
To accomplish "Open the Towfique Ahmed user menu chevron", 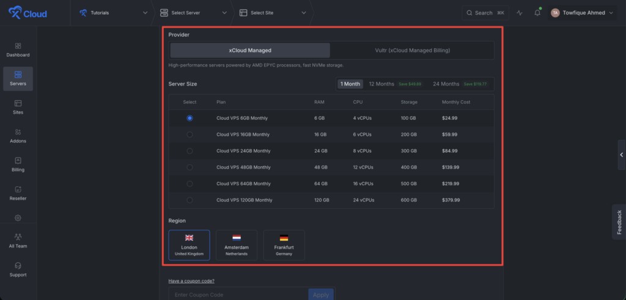I will pos(611,13).
